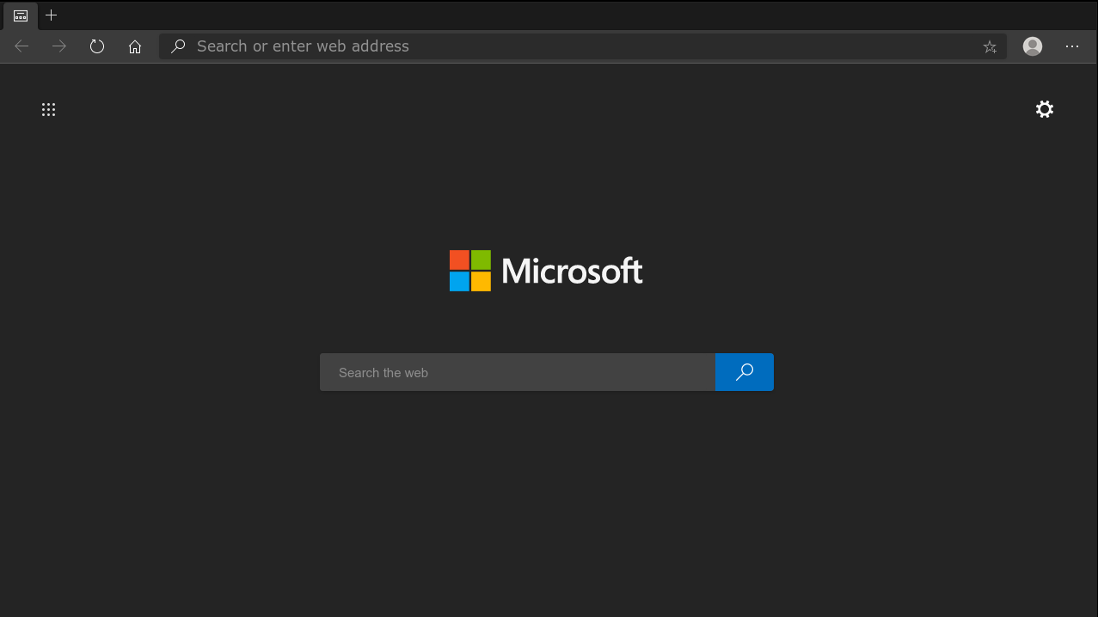The width and height of the screenshot is (1098, 617).
Task: Go forward with the forward arrow
Action: (x=59, y=46)
